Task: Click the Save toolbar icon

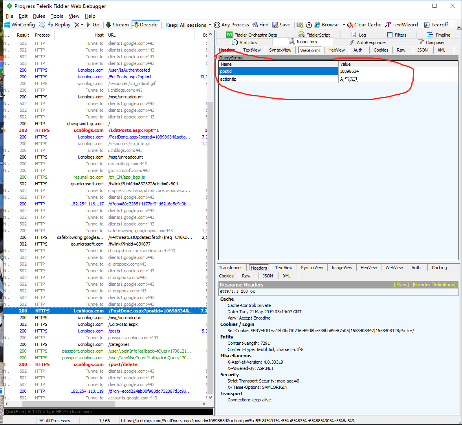Action: [x=281, y=25]
